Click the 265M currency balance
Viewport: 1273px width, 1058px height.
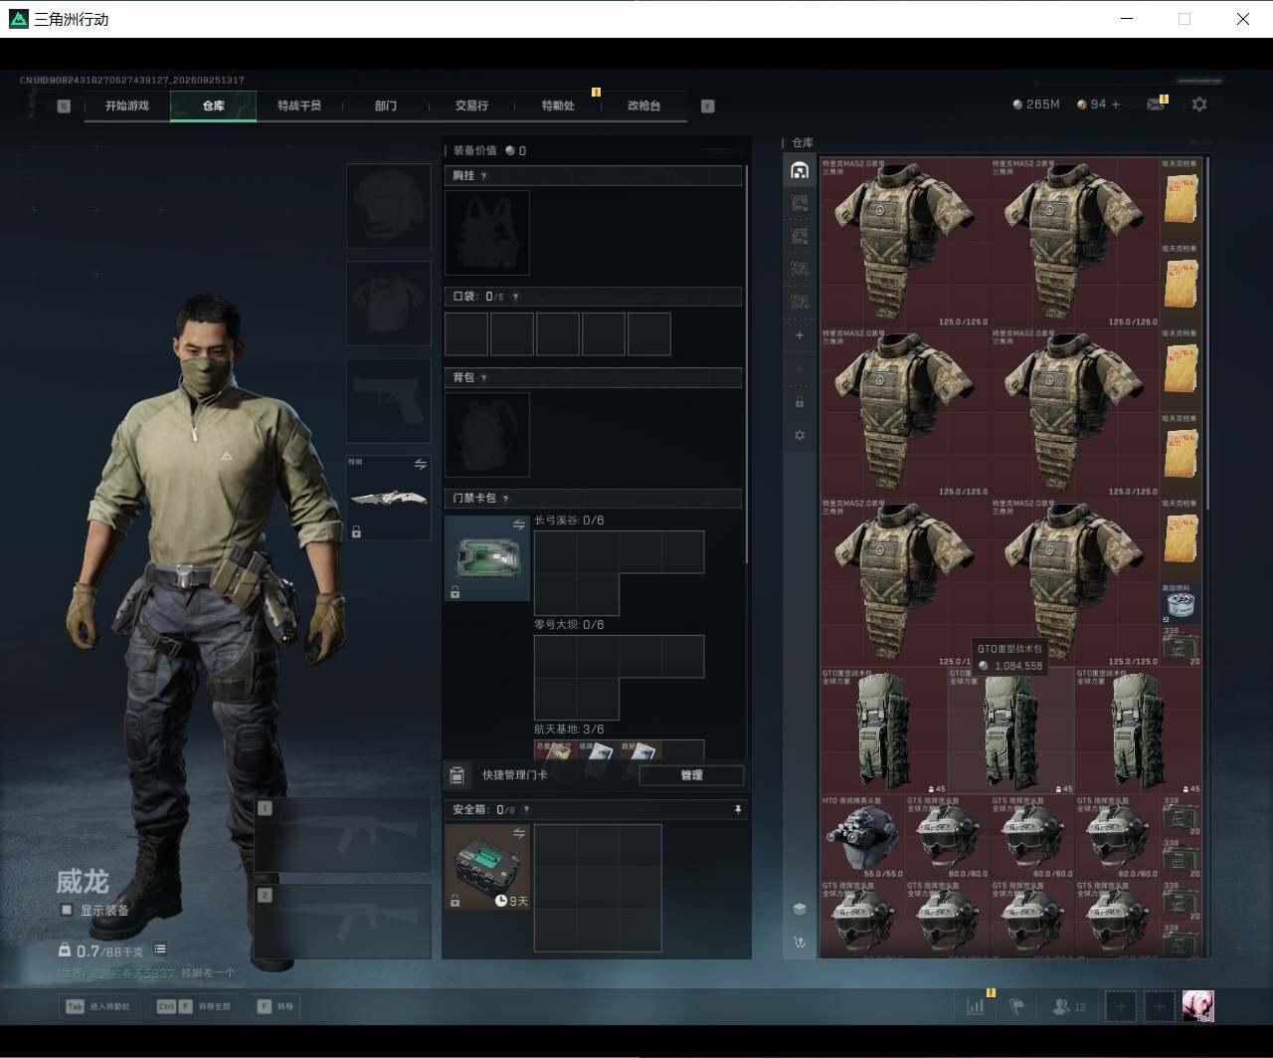1035,104
